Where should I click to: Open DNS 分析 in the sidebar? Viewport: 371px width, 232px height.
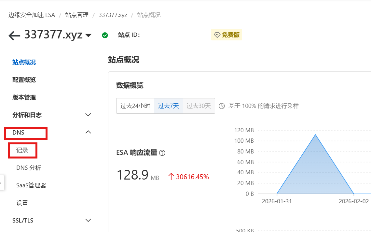[29, 168]
